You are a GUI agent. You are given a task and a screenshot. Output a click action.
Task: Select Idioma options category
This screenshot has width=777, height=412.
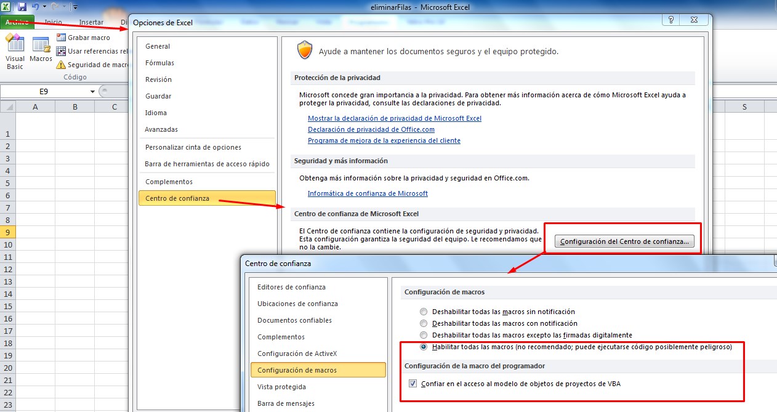click(206, 113)
